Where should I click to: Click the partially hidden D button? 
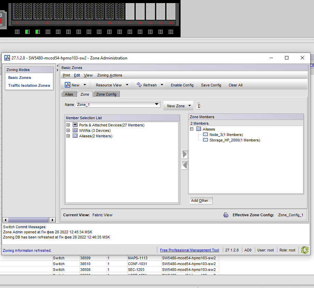point(199,106)
